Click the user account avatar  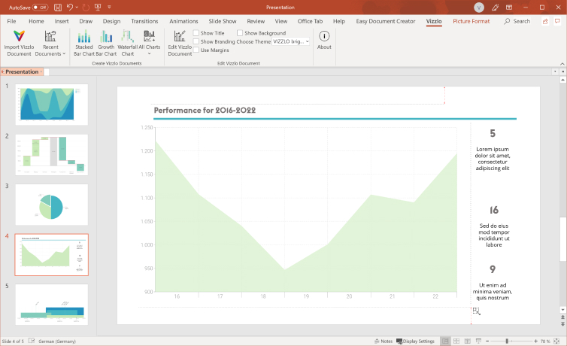(479, 8)
